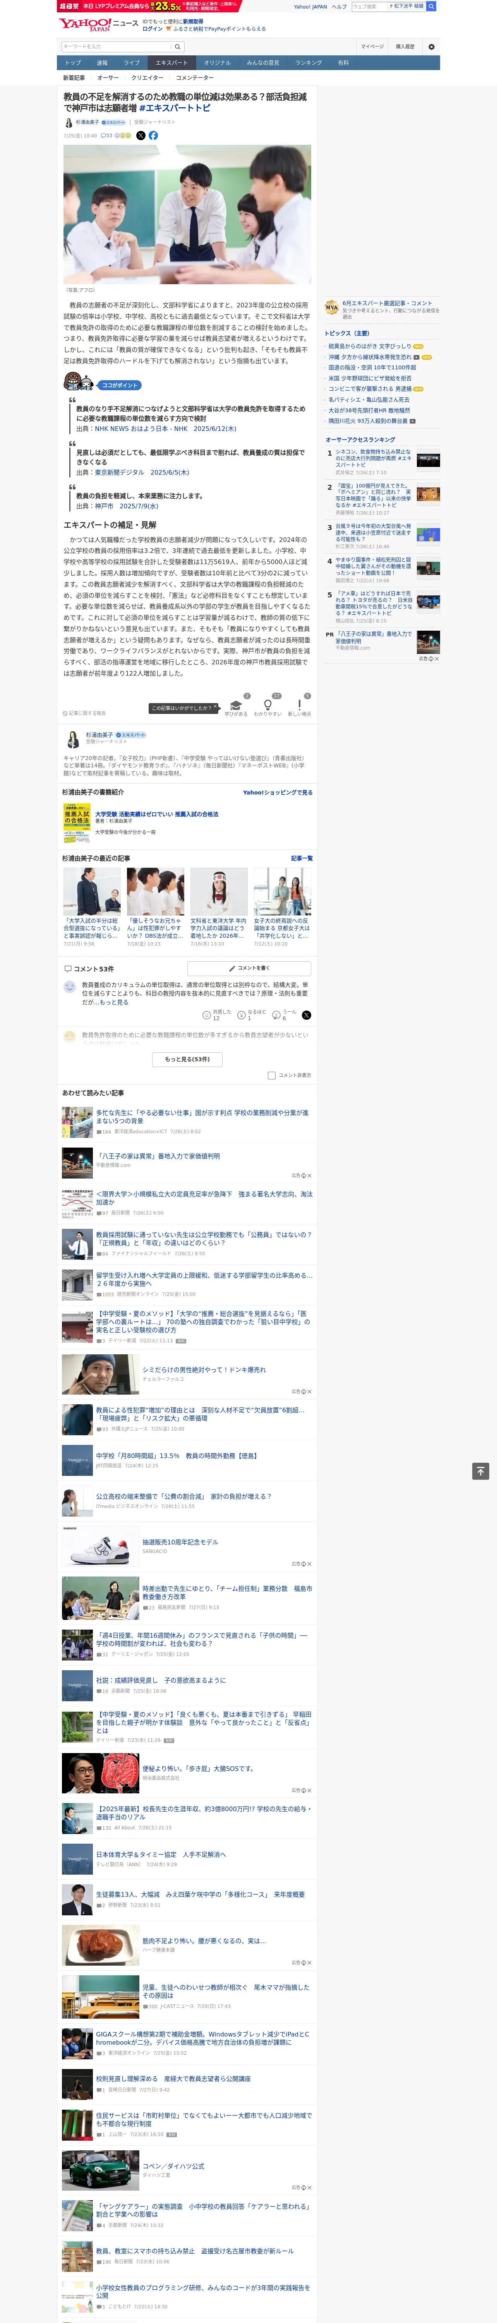Share article on Facebook below the headline
Screen dimensions: 497x2323
[153, 135]
